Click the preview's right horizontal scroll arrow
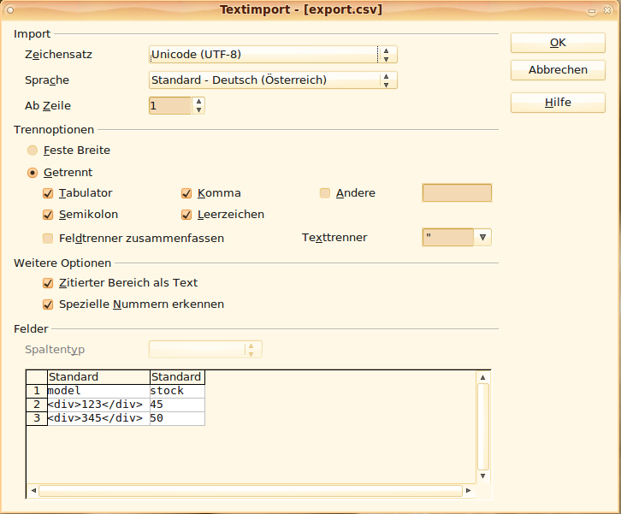 pyautogui.click(x=468, y=491)
